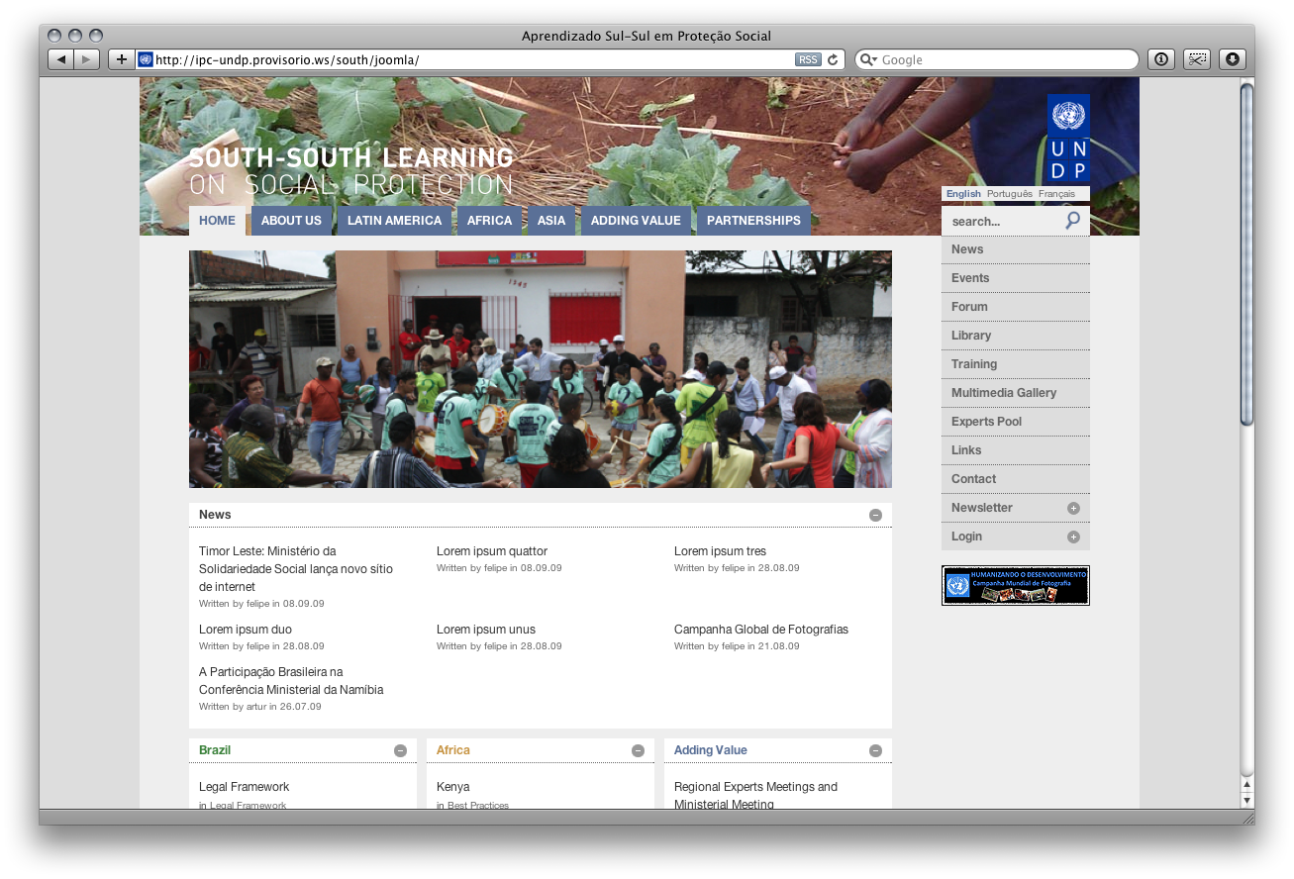Open the Legal Framework item under Brazil
This screenshot has height=879, width=1294.
[x=244, y=787]
